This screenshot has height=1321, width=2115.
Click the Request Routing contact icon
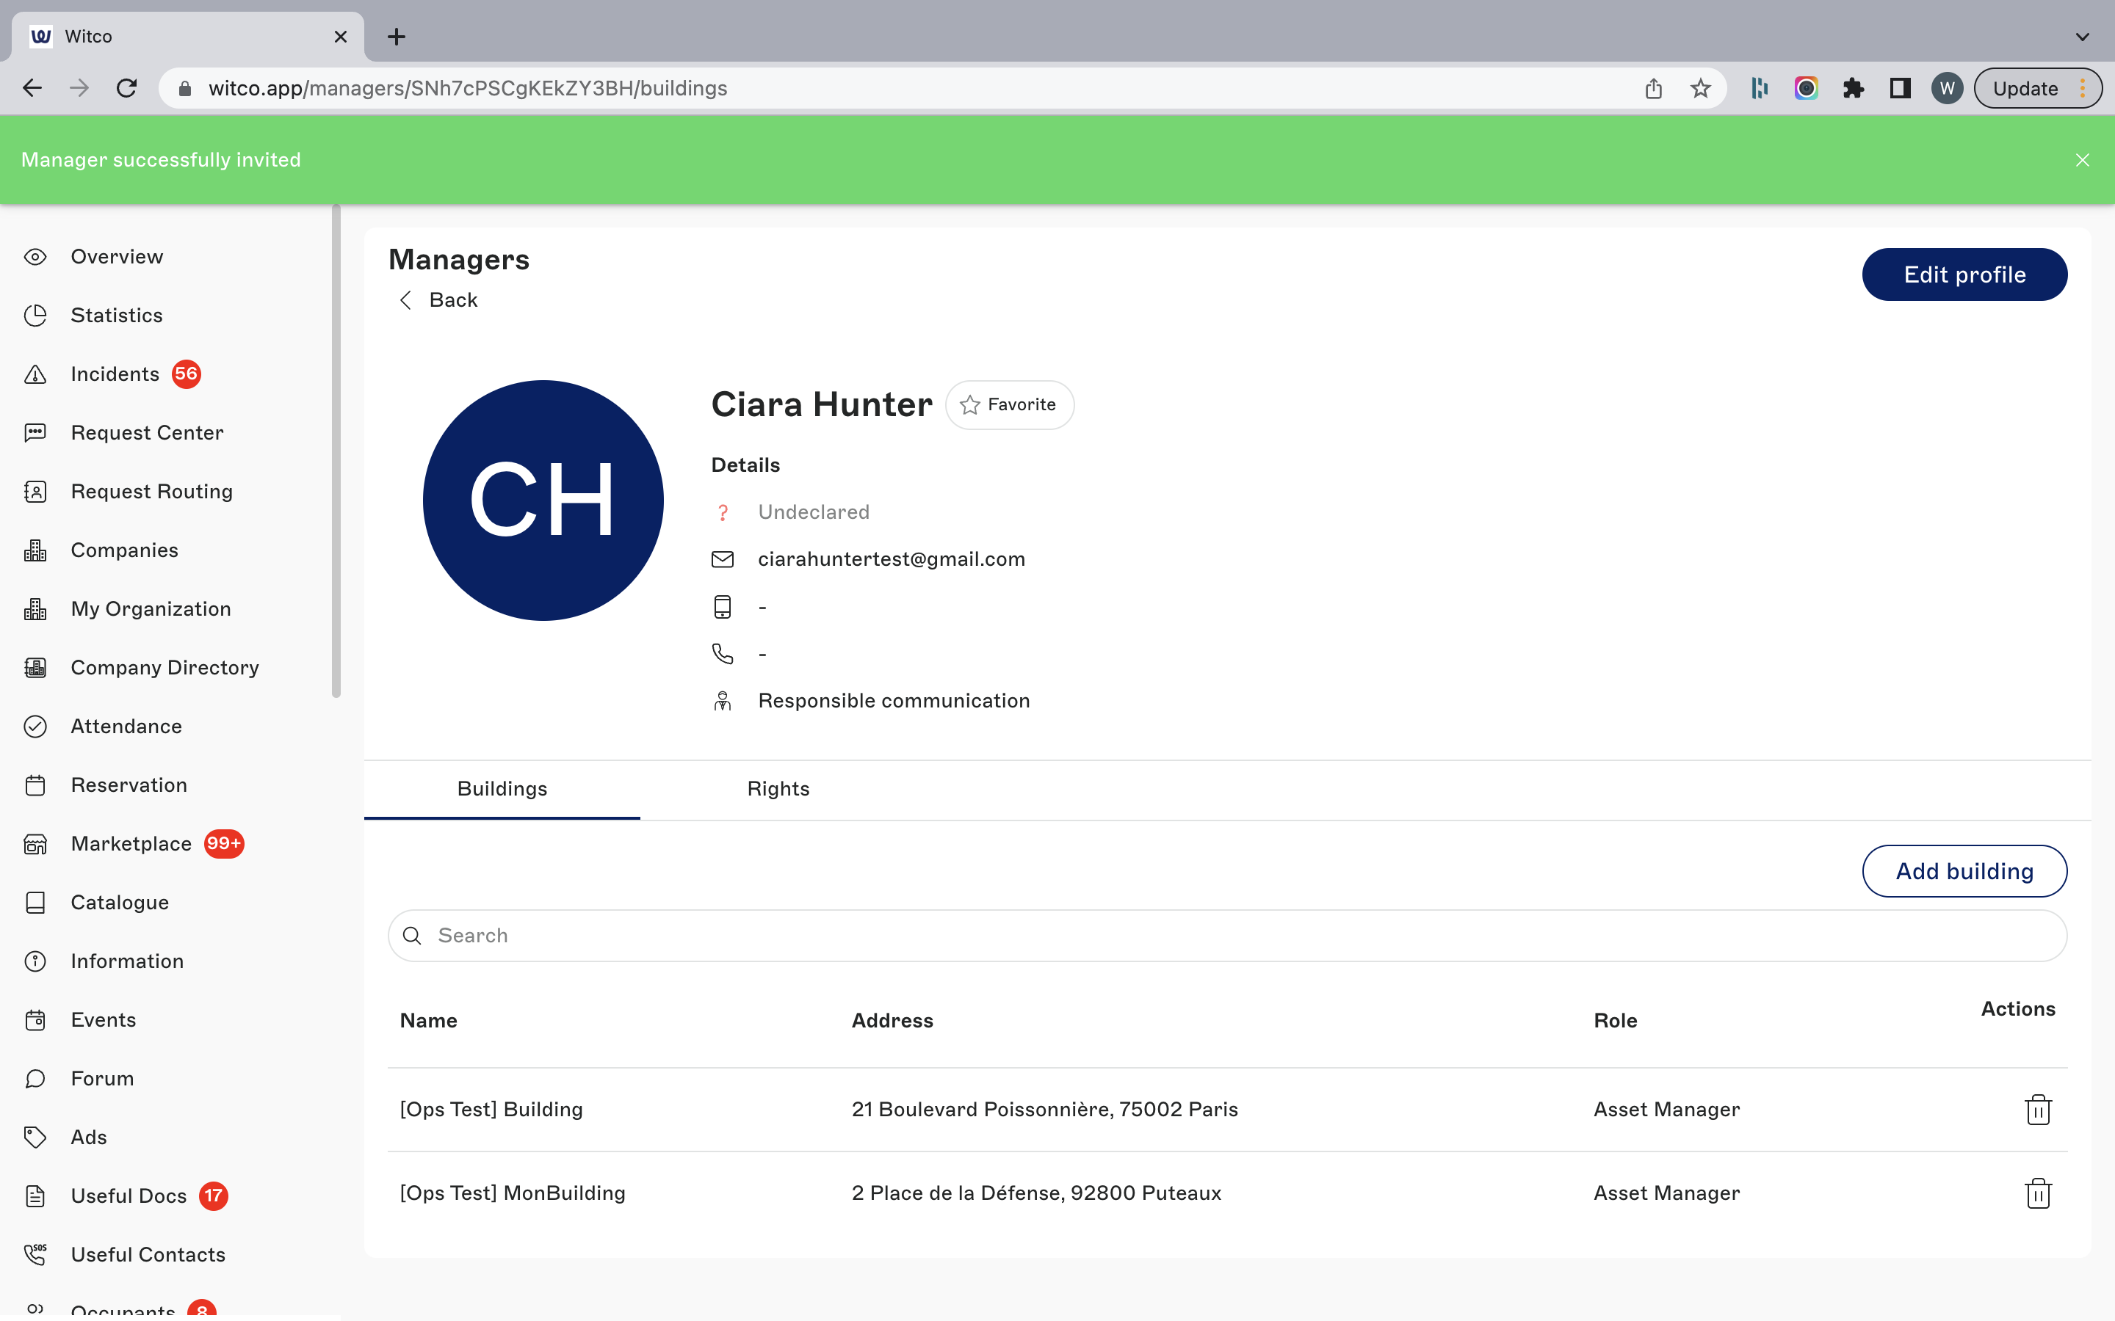point(35,491)
